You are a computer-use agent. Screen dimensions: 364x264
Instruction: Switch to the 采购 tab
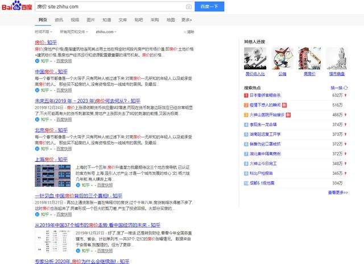(x=155, y=20)
